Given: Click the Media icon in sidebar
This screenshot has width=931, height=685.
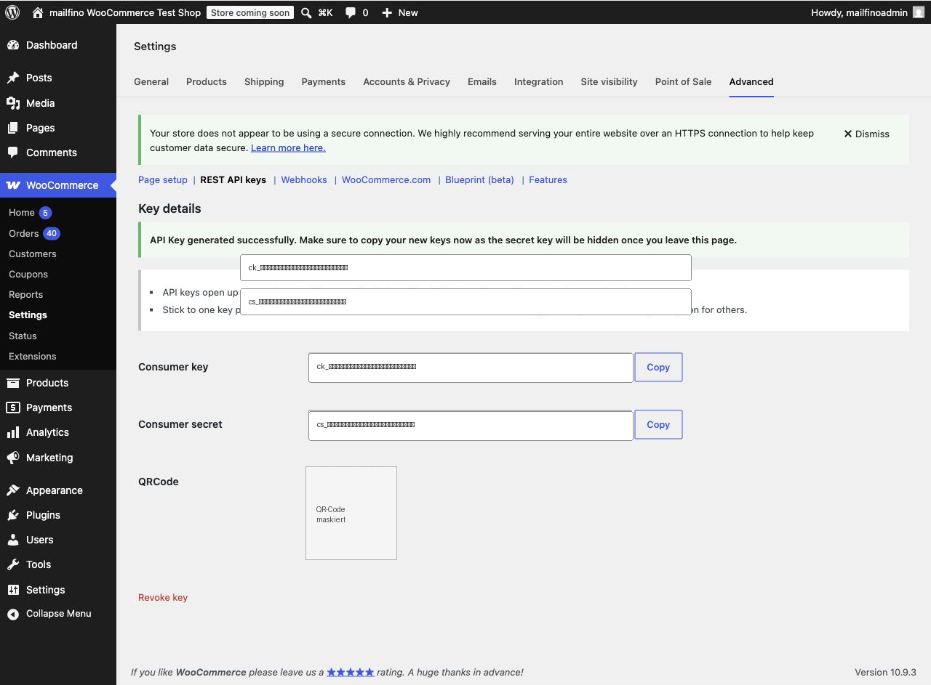Looking at the screenshot, I should tap(13, 103).
